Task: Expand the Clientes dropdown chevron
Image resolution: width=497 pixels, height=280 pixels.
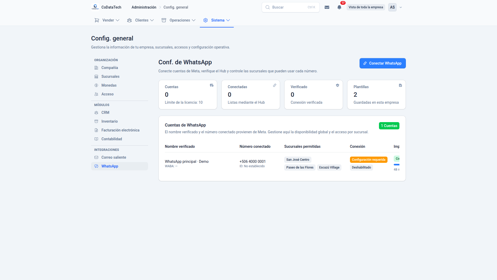Action: 152,20
